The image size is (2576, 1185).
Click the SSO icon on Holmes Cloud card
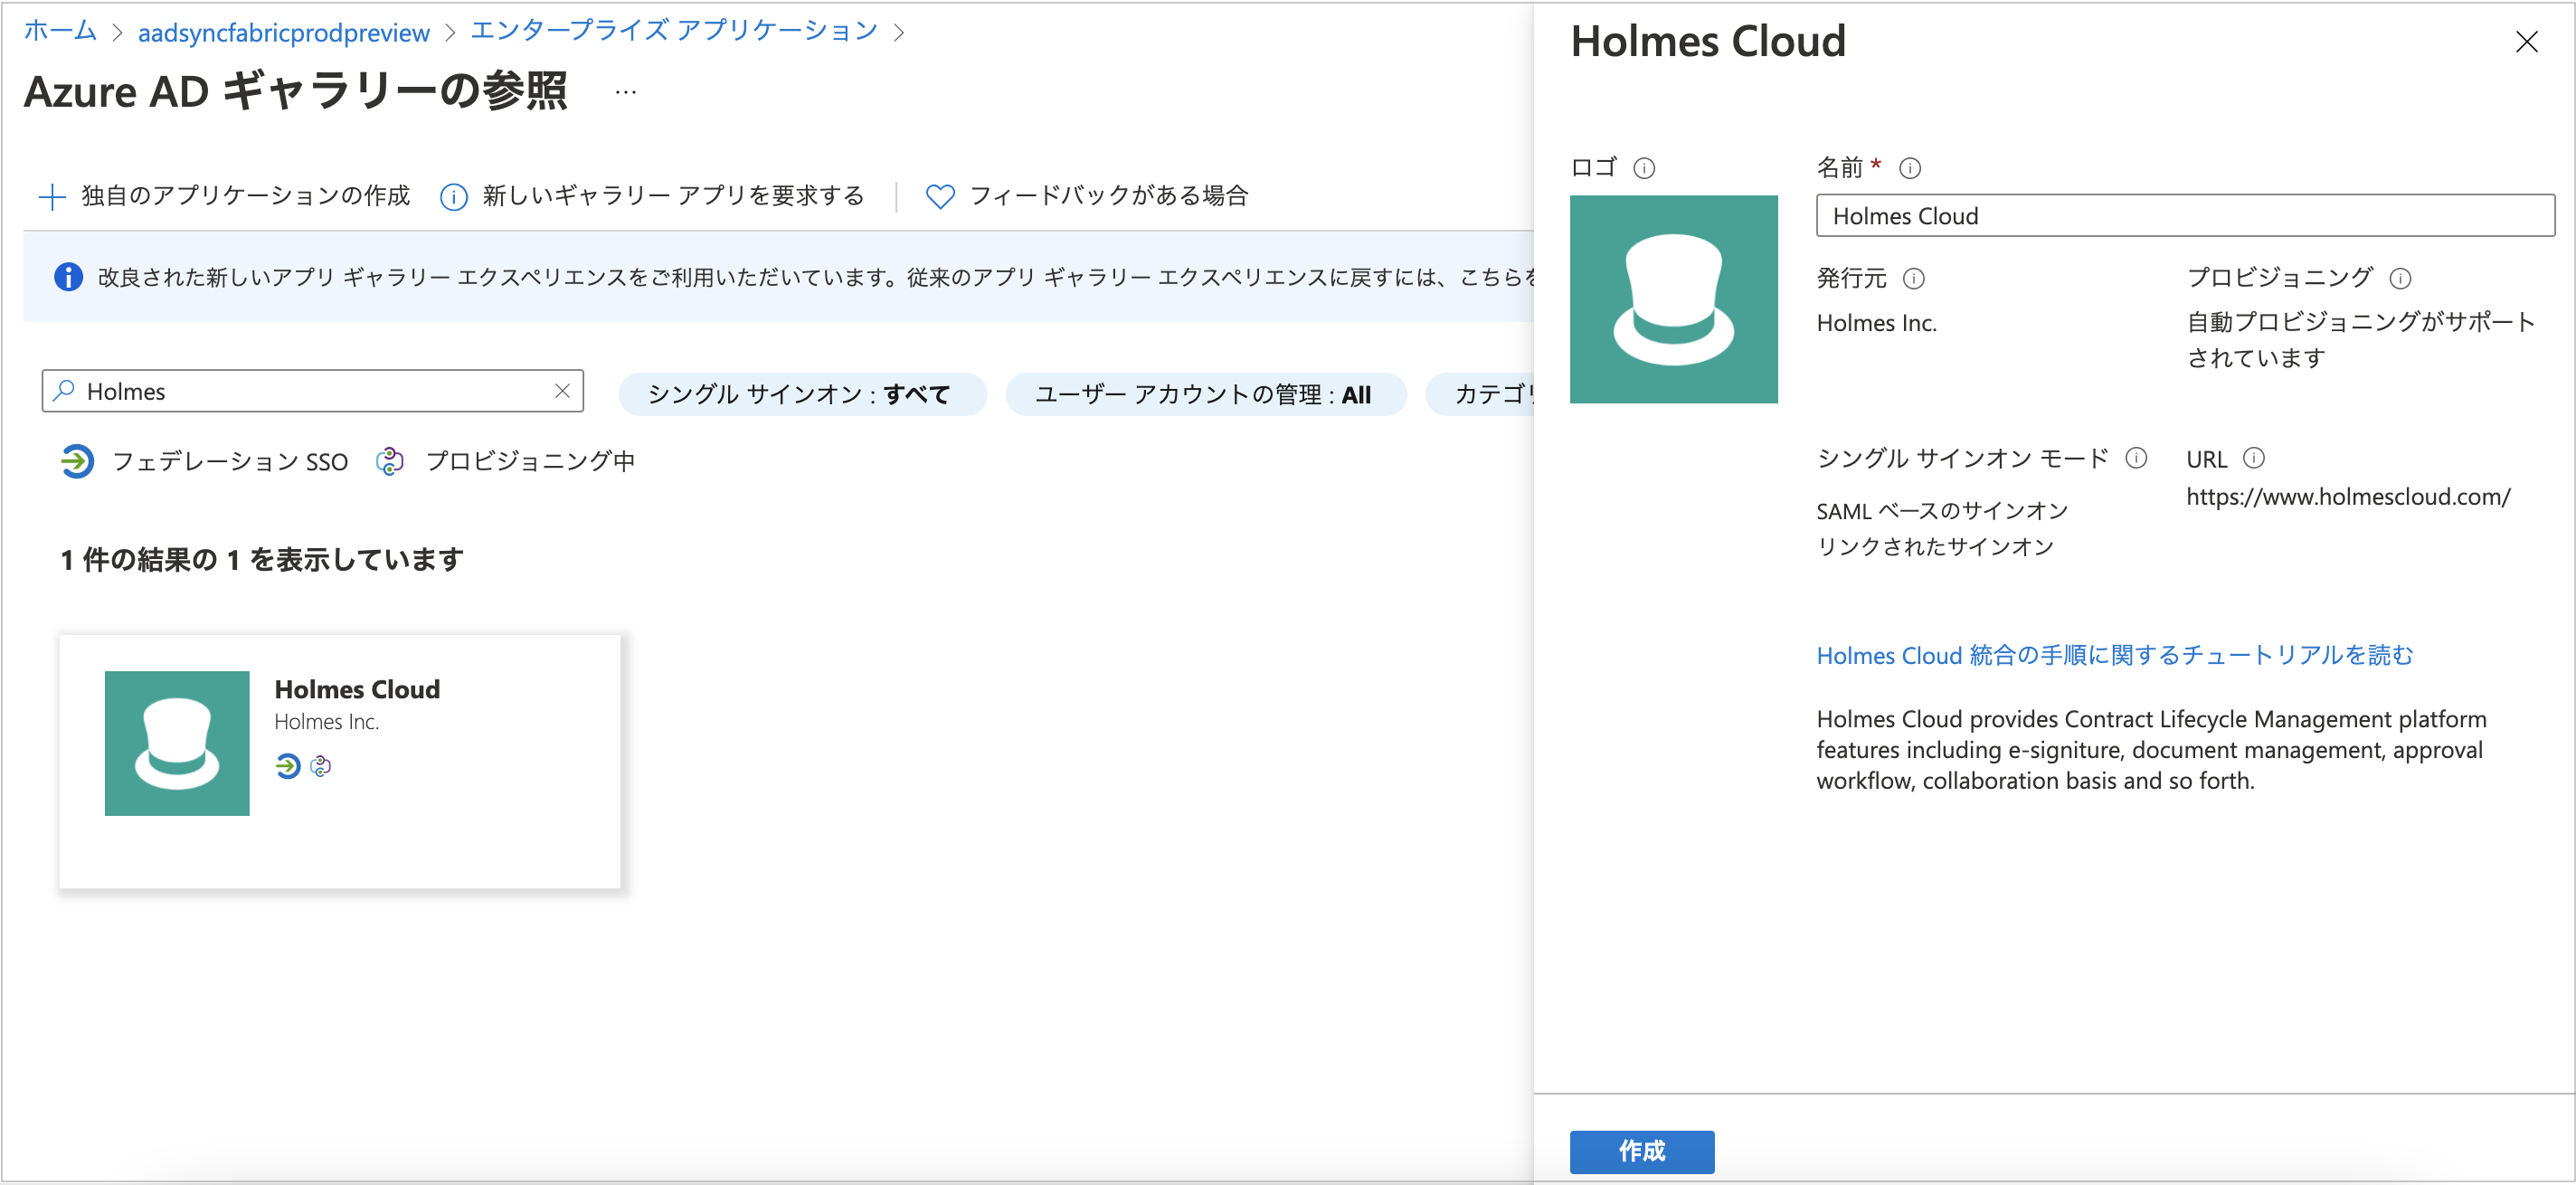[288, 766]
